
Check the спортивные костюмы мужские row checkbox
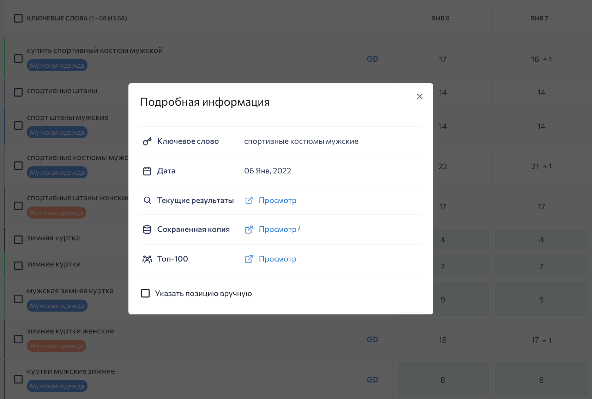[x=18, y=166]
